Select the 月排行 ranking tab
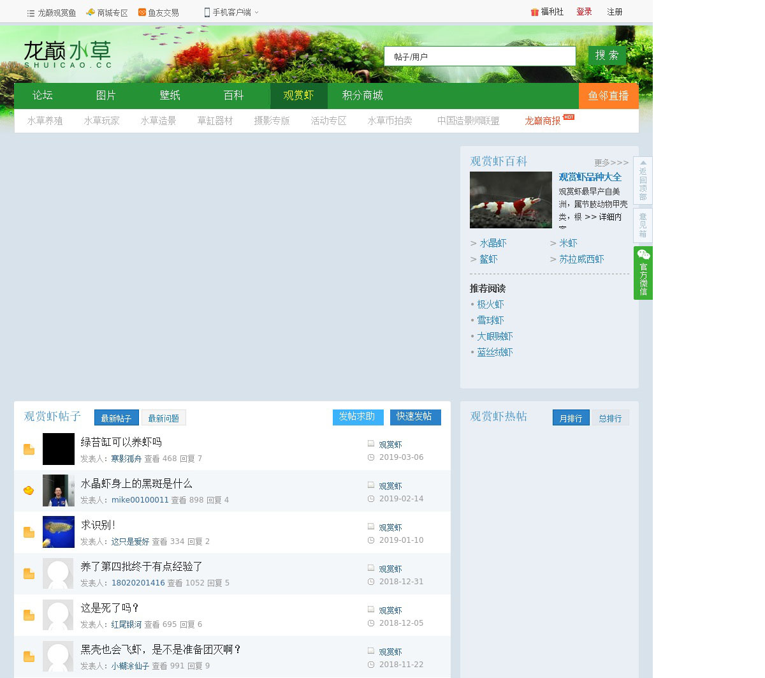This screenshot has height=678, width=765. [571, 418]
